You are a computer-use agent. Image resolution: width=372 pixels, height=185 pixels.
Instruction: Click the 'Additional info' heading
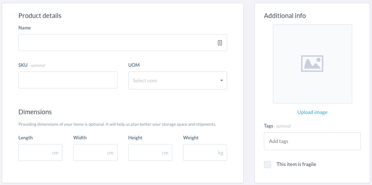pos(285,16)
